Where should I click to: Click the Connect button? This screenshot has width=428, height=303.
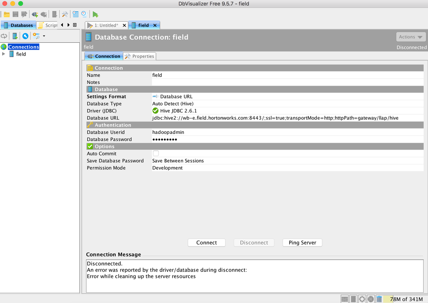tap(207, 243)
